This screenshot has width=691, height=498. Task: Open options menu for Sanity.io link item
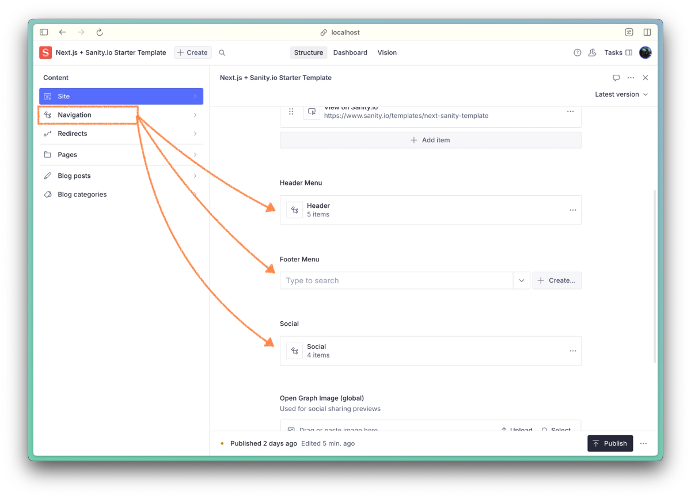pos(571,111)
